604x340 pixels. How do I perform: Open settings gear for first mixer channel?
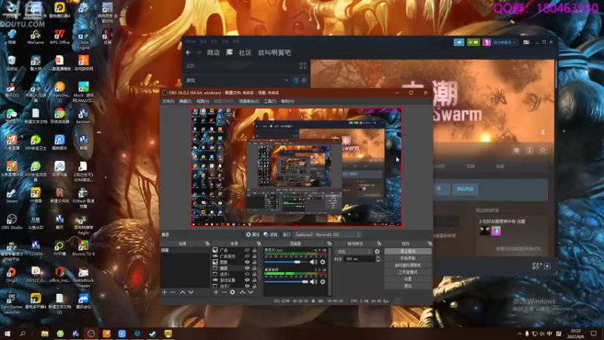(323, 262)
